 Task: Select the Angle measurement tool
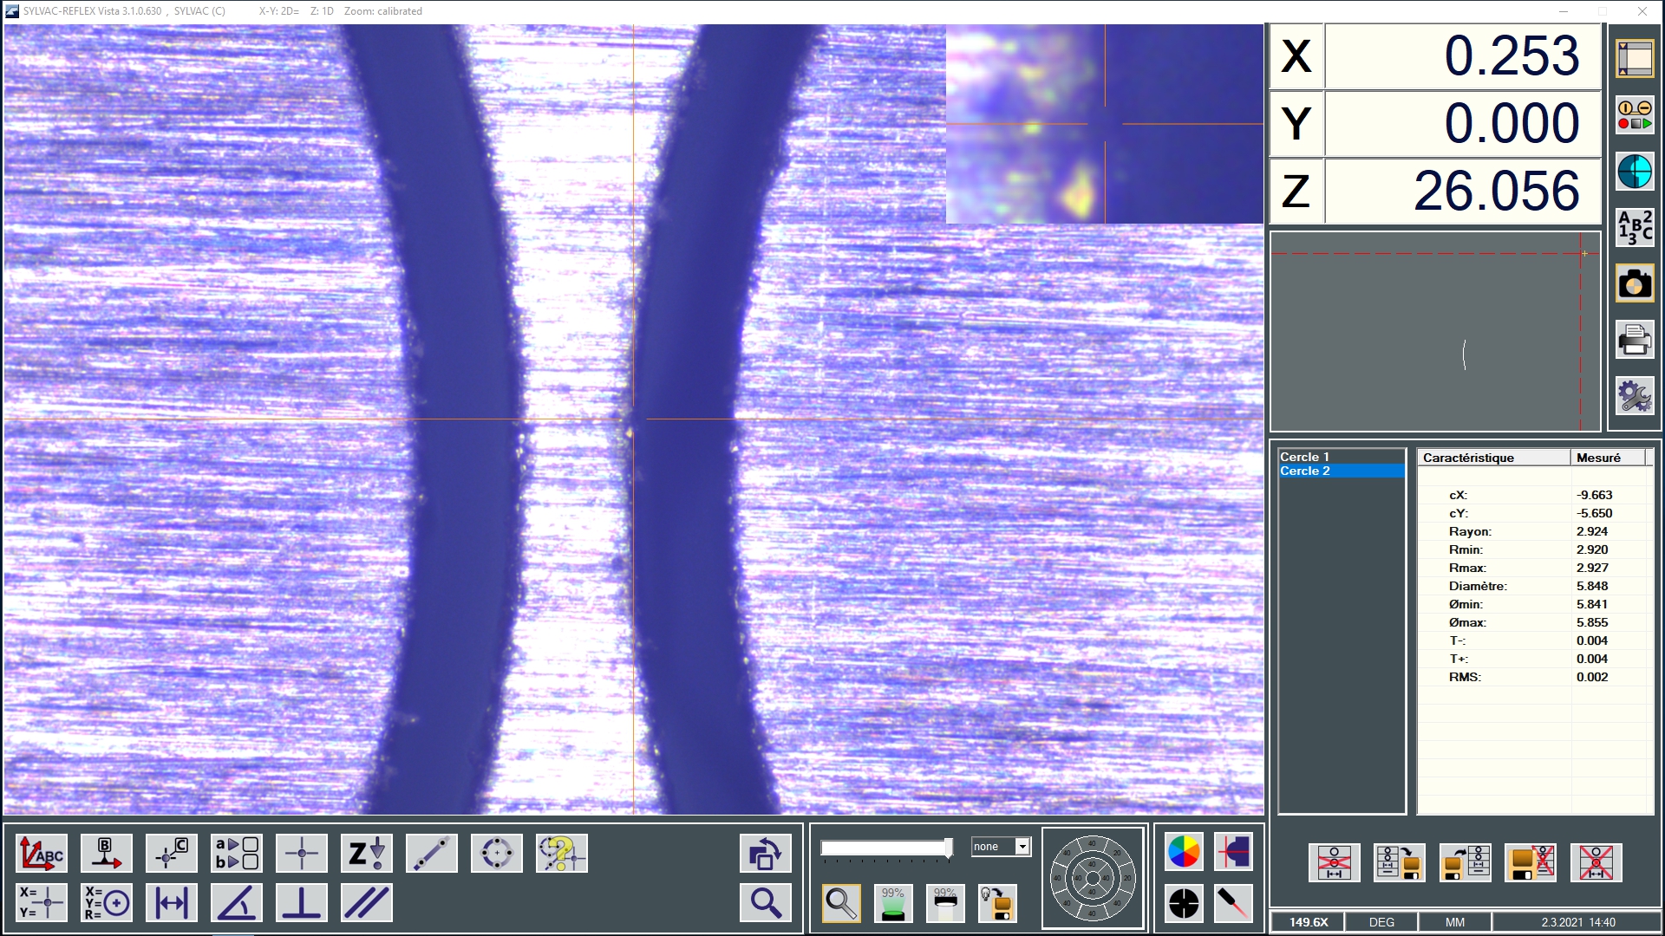237,903
